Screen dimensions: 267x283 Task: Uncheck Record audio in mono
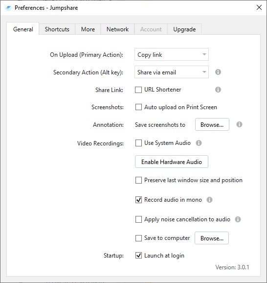[x=138, y=200]
